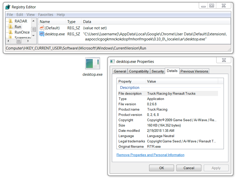Click the tree vertical scrollbar thumb
This screenshot has width=236, height=179.
pyautogui.click(x=34, y=29)
